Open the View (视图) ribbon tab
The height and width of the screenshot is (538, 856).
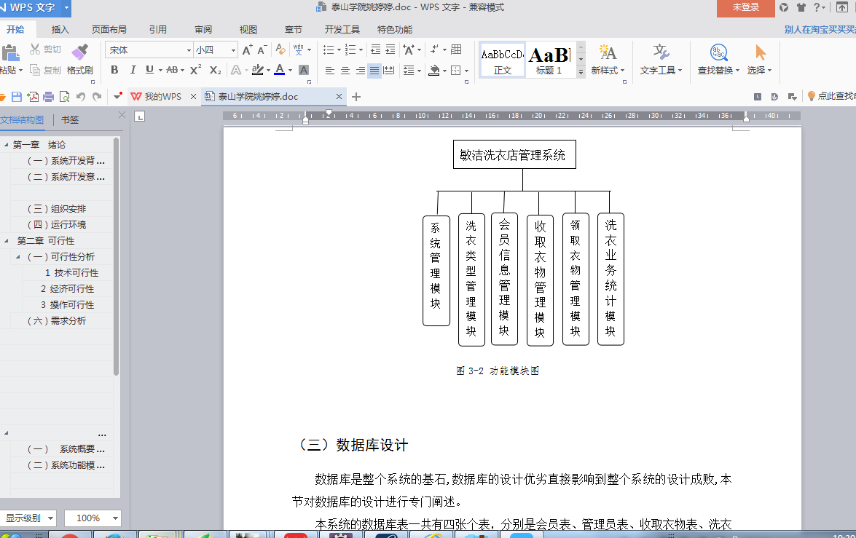[248, 29]
